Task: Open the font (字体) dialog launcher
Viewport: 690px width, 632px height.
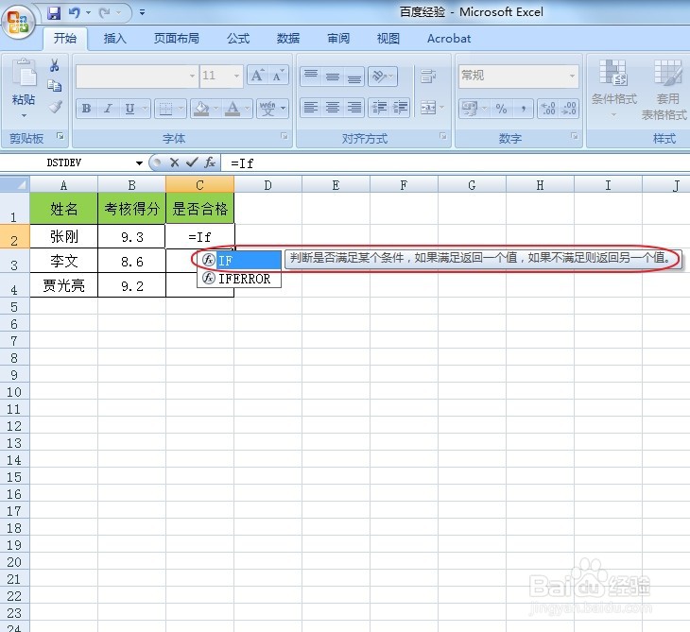Action: click(x=285, y=136)
